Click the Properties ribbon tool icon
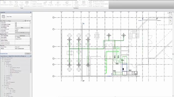The image size is (174, 97). coord(11,2)
